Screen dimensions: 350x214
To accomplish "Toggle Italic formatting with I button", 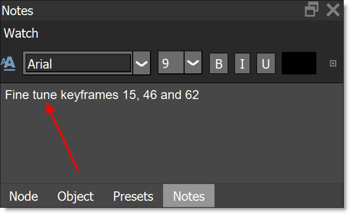I will [242, 64].
